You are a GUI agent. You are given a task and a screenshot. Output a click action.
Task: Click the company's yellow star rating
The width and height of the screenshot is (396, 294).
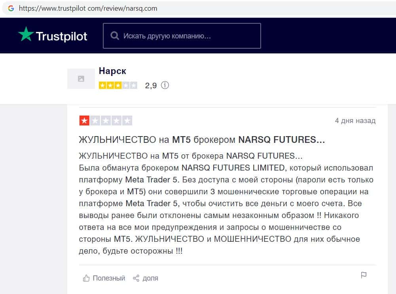pyautogui.click(x=118, y=85)
